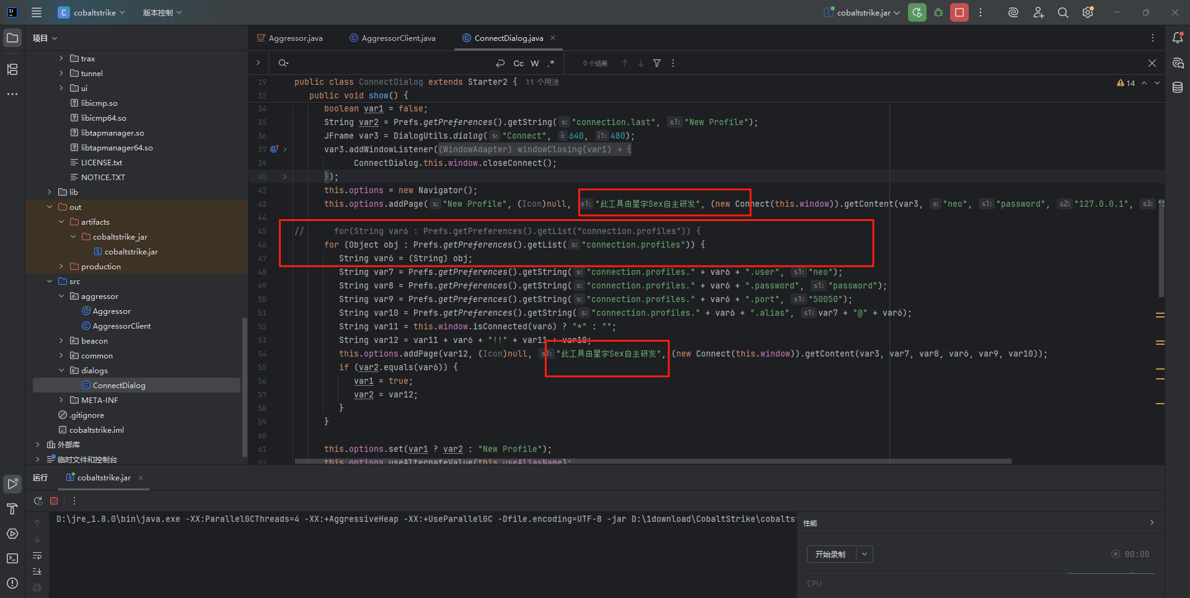Click the warnings count 14 indicator

tap(1126, 83)
